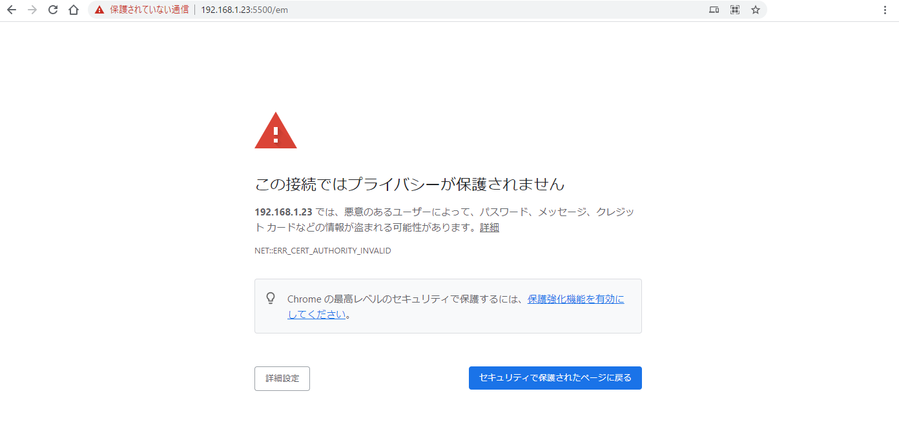
Task: Click the lightbulb icon in the tip box
Action: (x=271, y=299)
